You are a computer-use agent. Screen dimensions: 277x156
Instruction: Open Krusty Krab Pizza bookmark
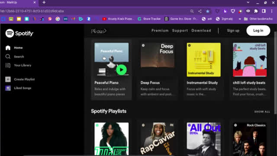pyautogui.click(x=118, y=19)
